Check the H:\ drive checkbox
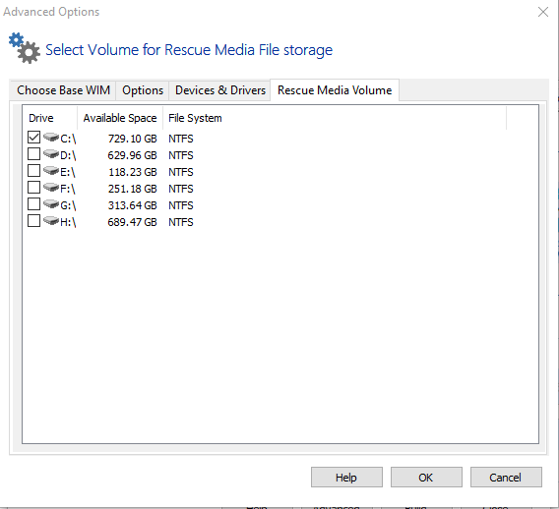 tap(33, 221)
